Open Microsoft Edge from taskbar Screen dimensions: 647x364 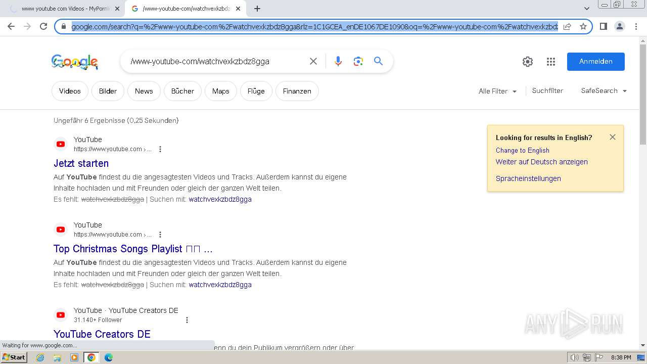pos(109,357)
